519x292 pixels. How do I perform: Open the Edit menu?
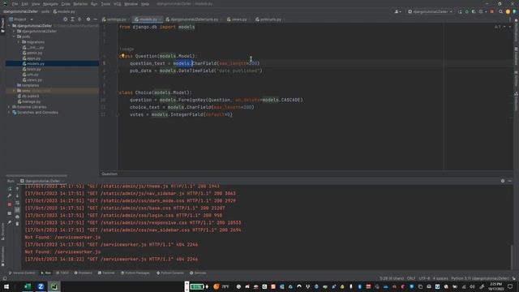[x=25, y=4]
